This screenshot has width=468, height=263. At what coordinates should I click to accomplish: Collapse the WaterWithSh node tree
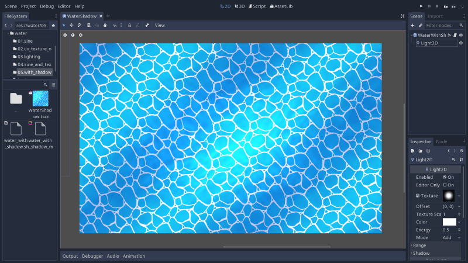[x=412, y=35]
